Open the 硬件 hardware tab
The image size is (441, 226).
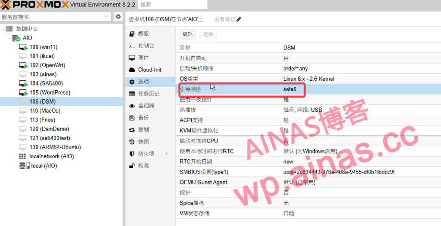tap(150, 58)
